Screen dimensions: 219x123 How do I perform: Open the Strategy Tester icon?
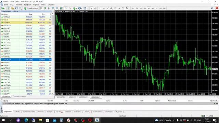click(x=21, y=8)
